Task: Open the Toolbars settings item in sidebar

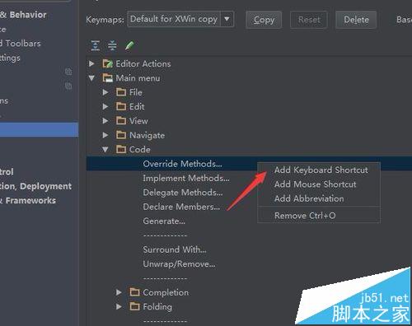Action: (x=21, y=43)
